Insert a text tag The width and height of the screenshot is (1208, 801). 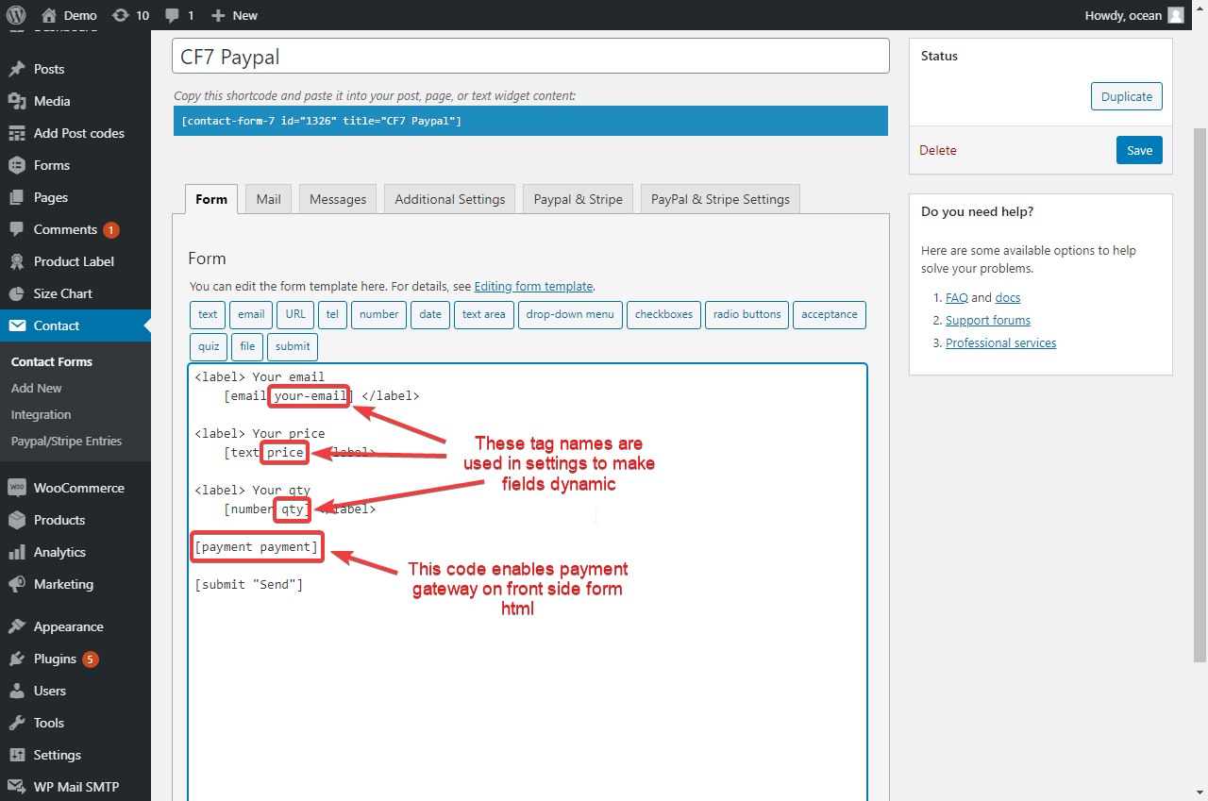[208, 314]
